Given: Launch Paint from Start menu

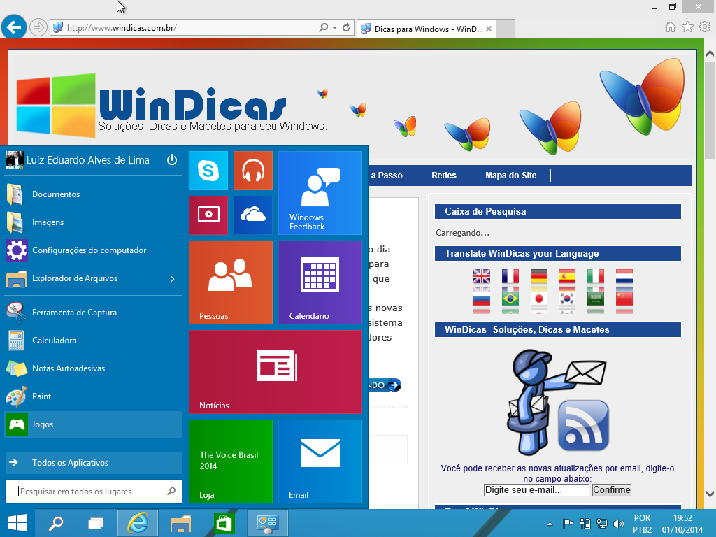Looking at the screenshot, I should click(x=93, y=396).
